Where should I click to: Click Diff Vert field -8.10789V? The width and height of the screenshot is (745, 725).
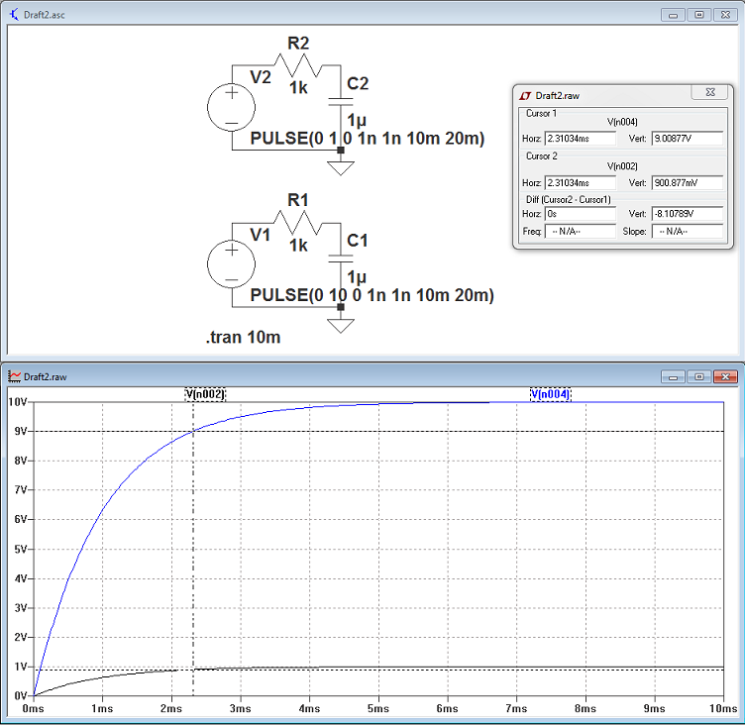687,214
